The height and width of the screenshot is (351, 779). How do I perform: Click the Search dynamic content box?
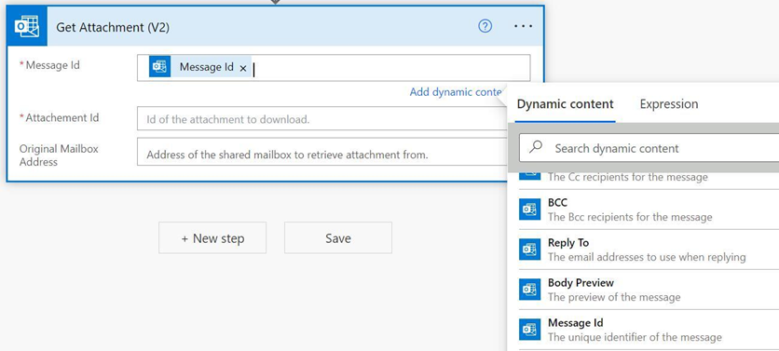click(649, 148)
